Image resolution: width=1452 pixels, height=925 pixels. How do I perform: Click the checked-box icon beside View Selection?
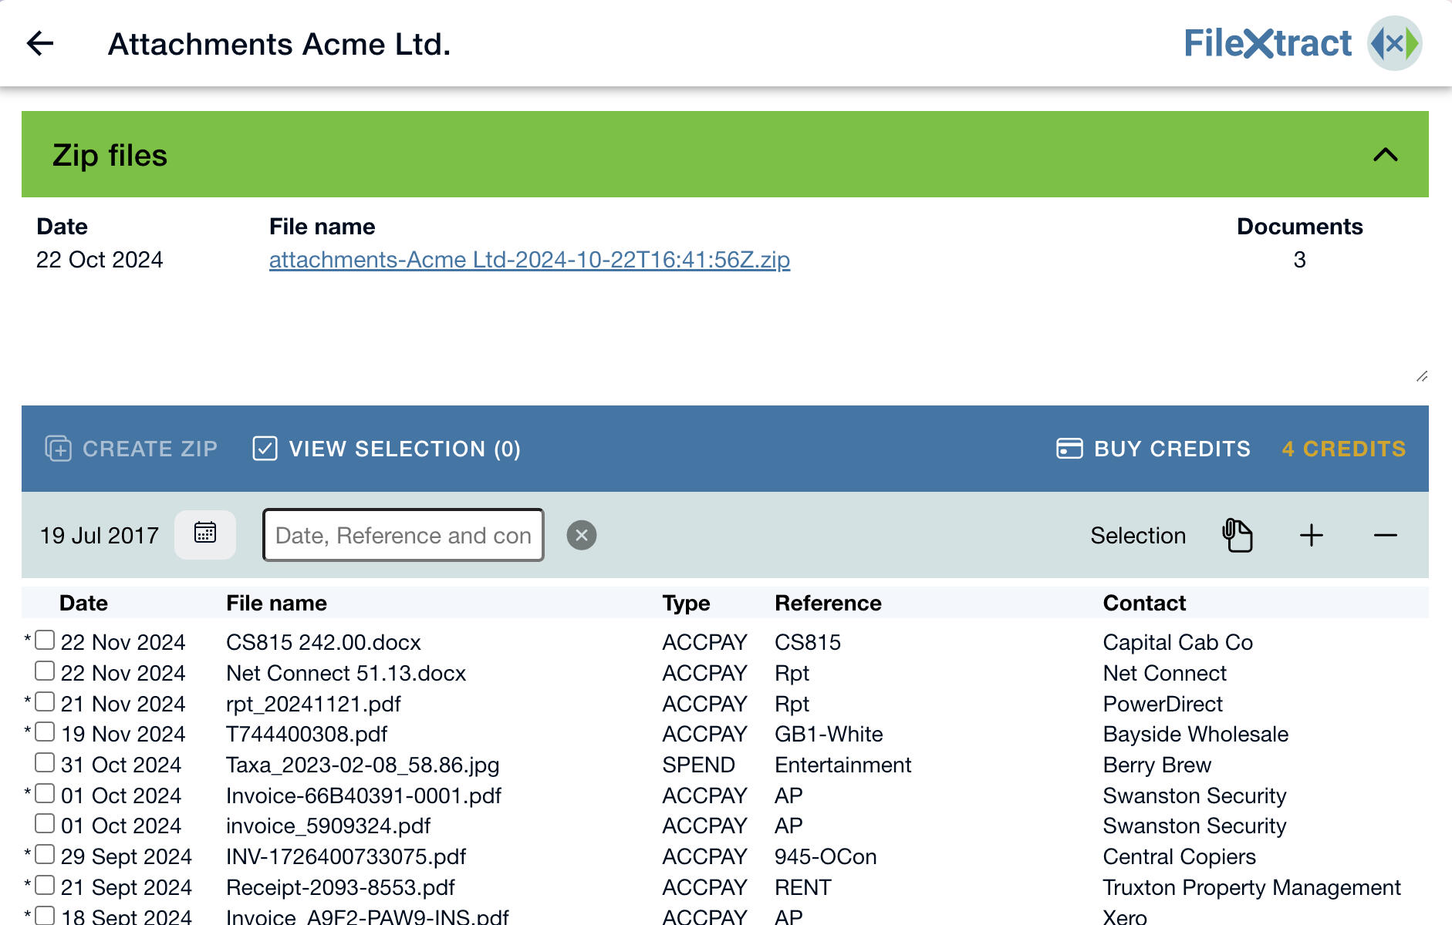coord(265,448)
